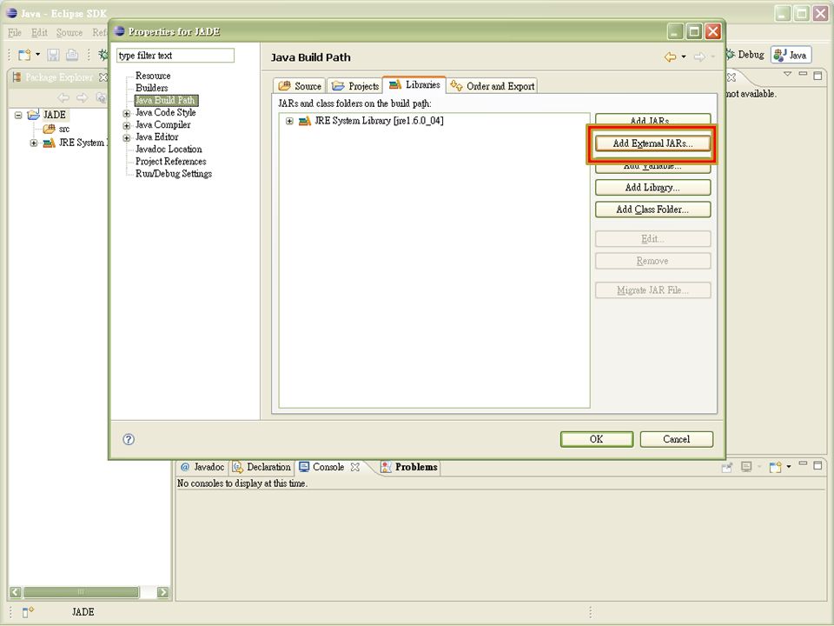This screenshot has width=834, height=626.
Task: Maximize the right-side outline panel
Action: (x=817, y=75)
